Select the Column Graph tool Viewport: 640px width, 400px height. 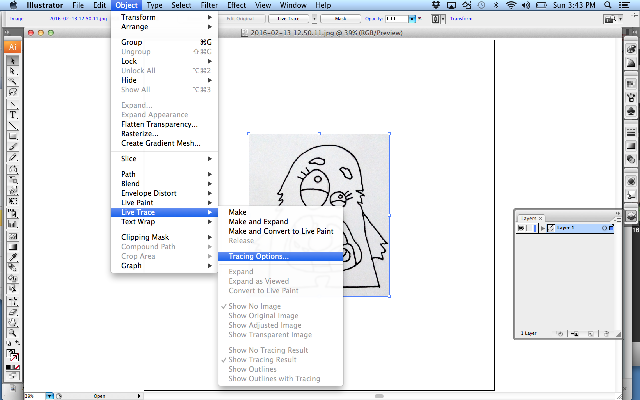[13, 224]
